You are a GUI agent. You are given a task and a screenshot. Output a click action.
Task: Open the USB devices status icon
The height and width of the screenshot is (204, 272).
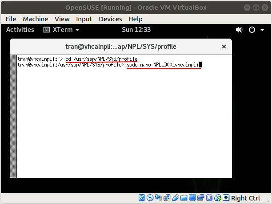pos(176,198)
